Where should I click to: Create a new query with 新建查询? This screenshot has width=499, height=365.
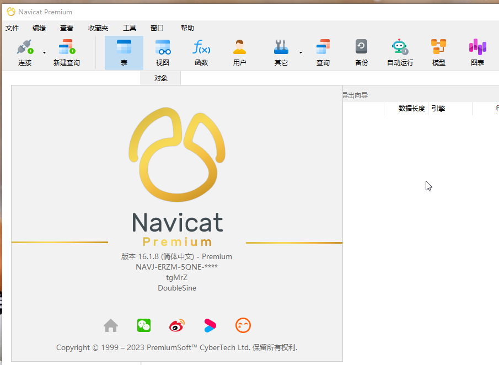67,52
